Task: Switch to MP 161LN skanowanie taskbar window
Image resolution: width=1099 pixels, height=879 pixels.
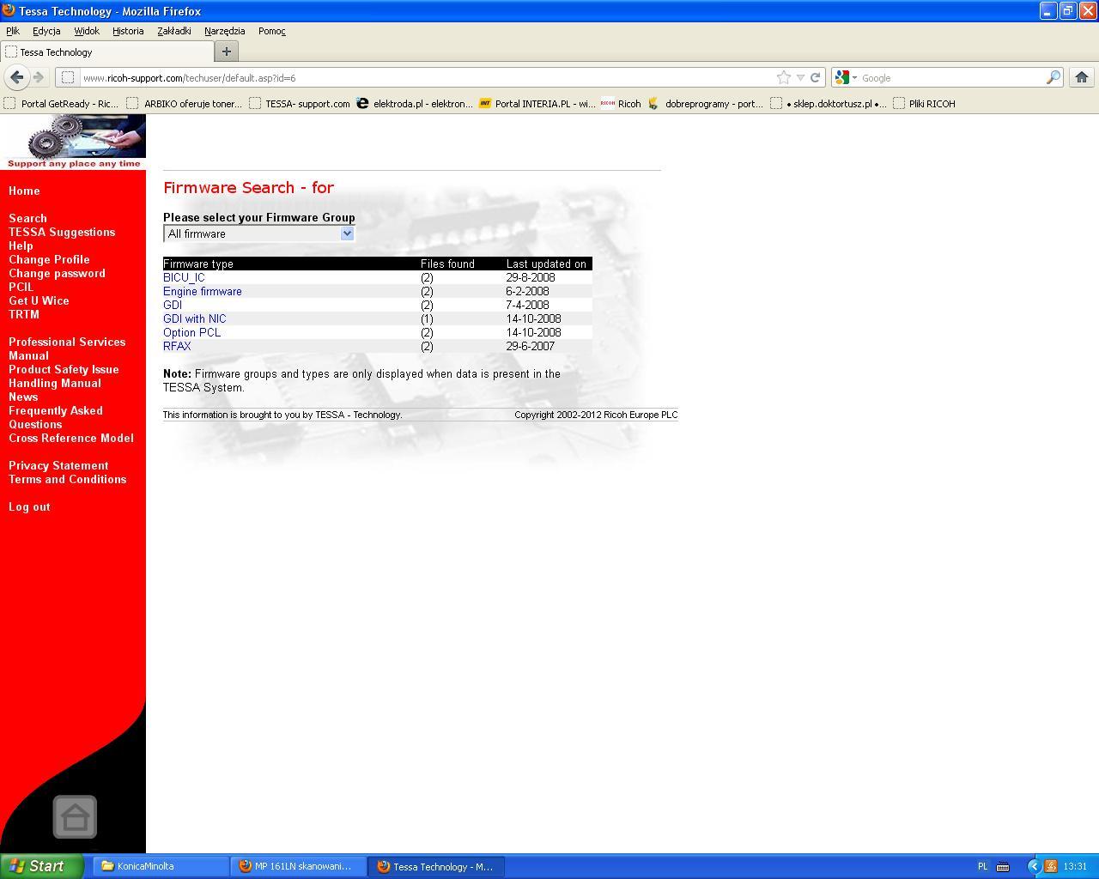Action: (x=298, y=866)
